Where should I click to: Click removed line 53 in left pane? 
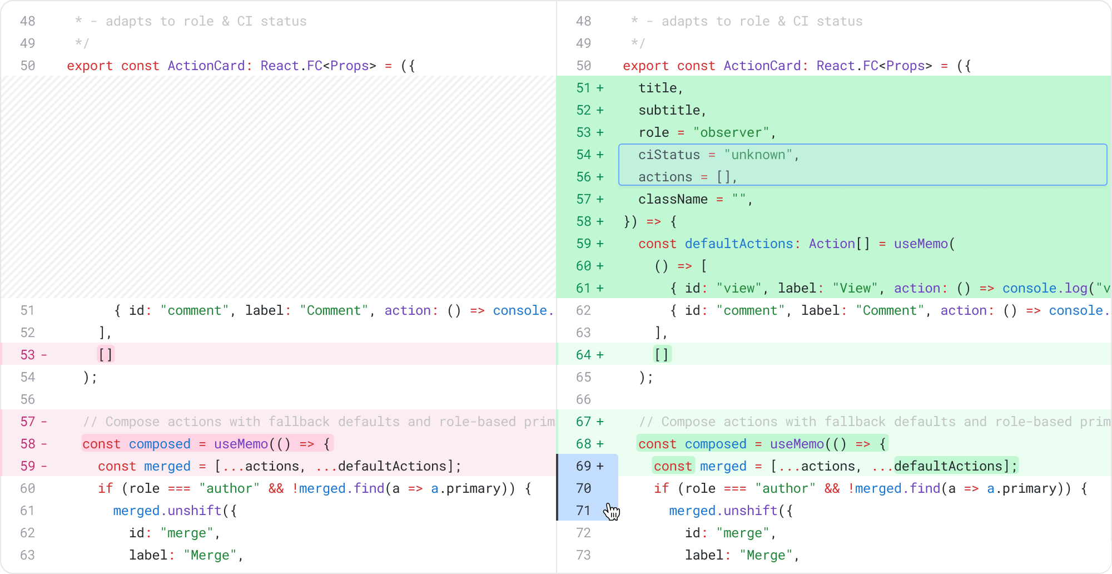pyautogui.click(x=279, y=354)
